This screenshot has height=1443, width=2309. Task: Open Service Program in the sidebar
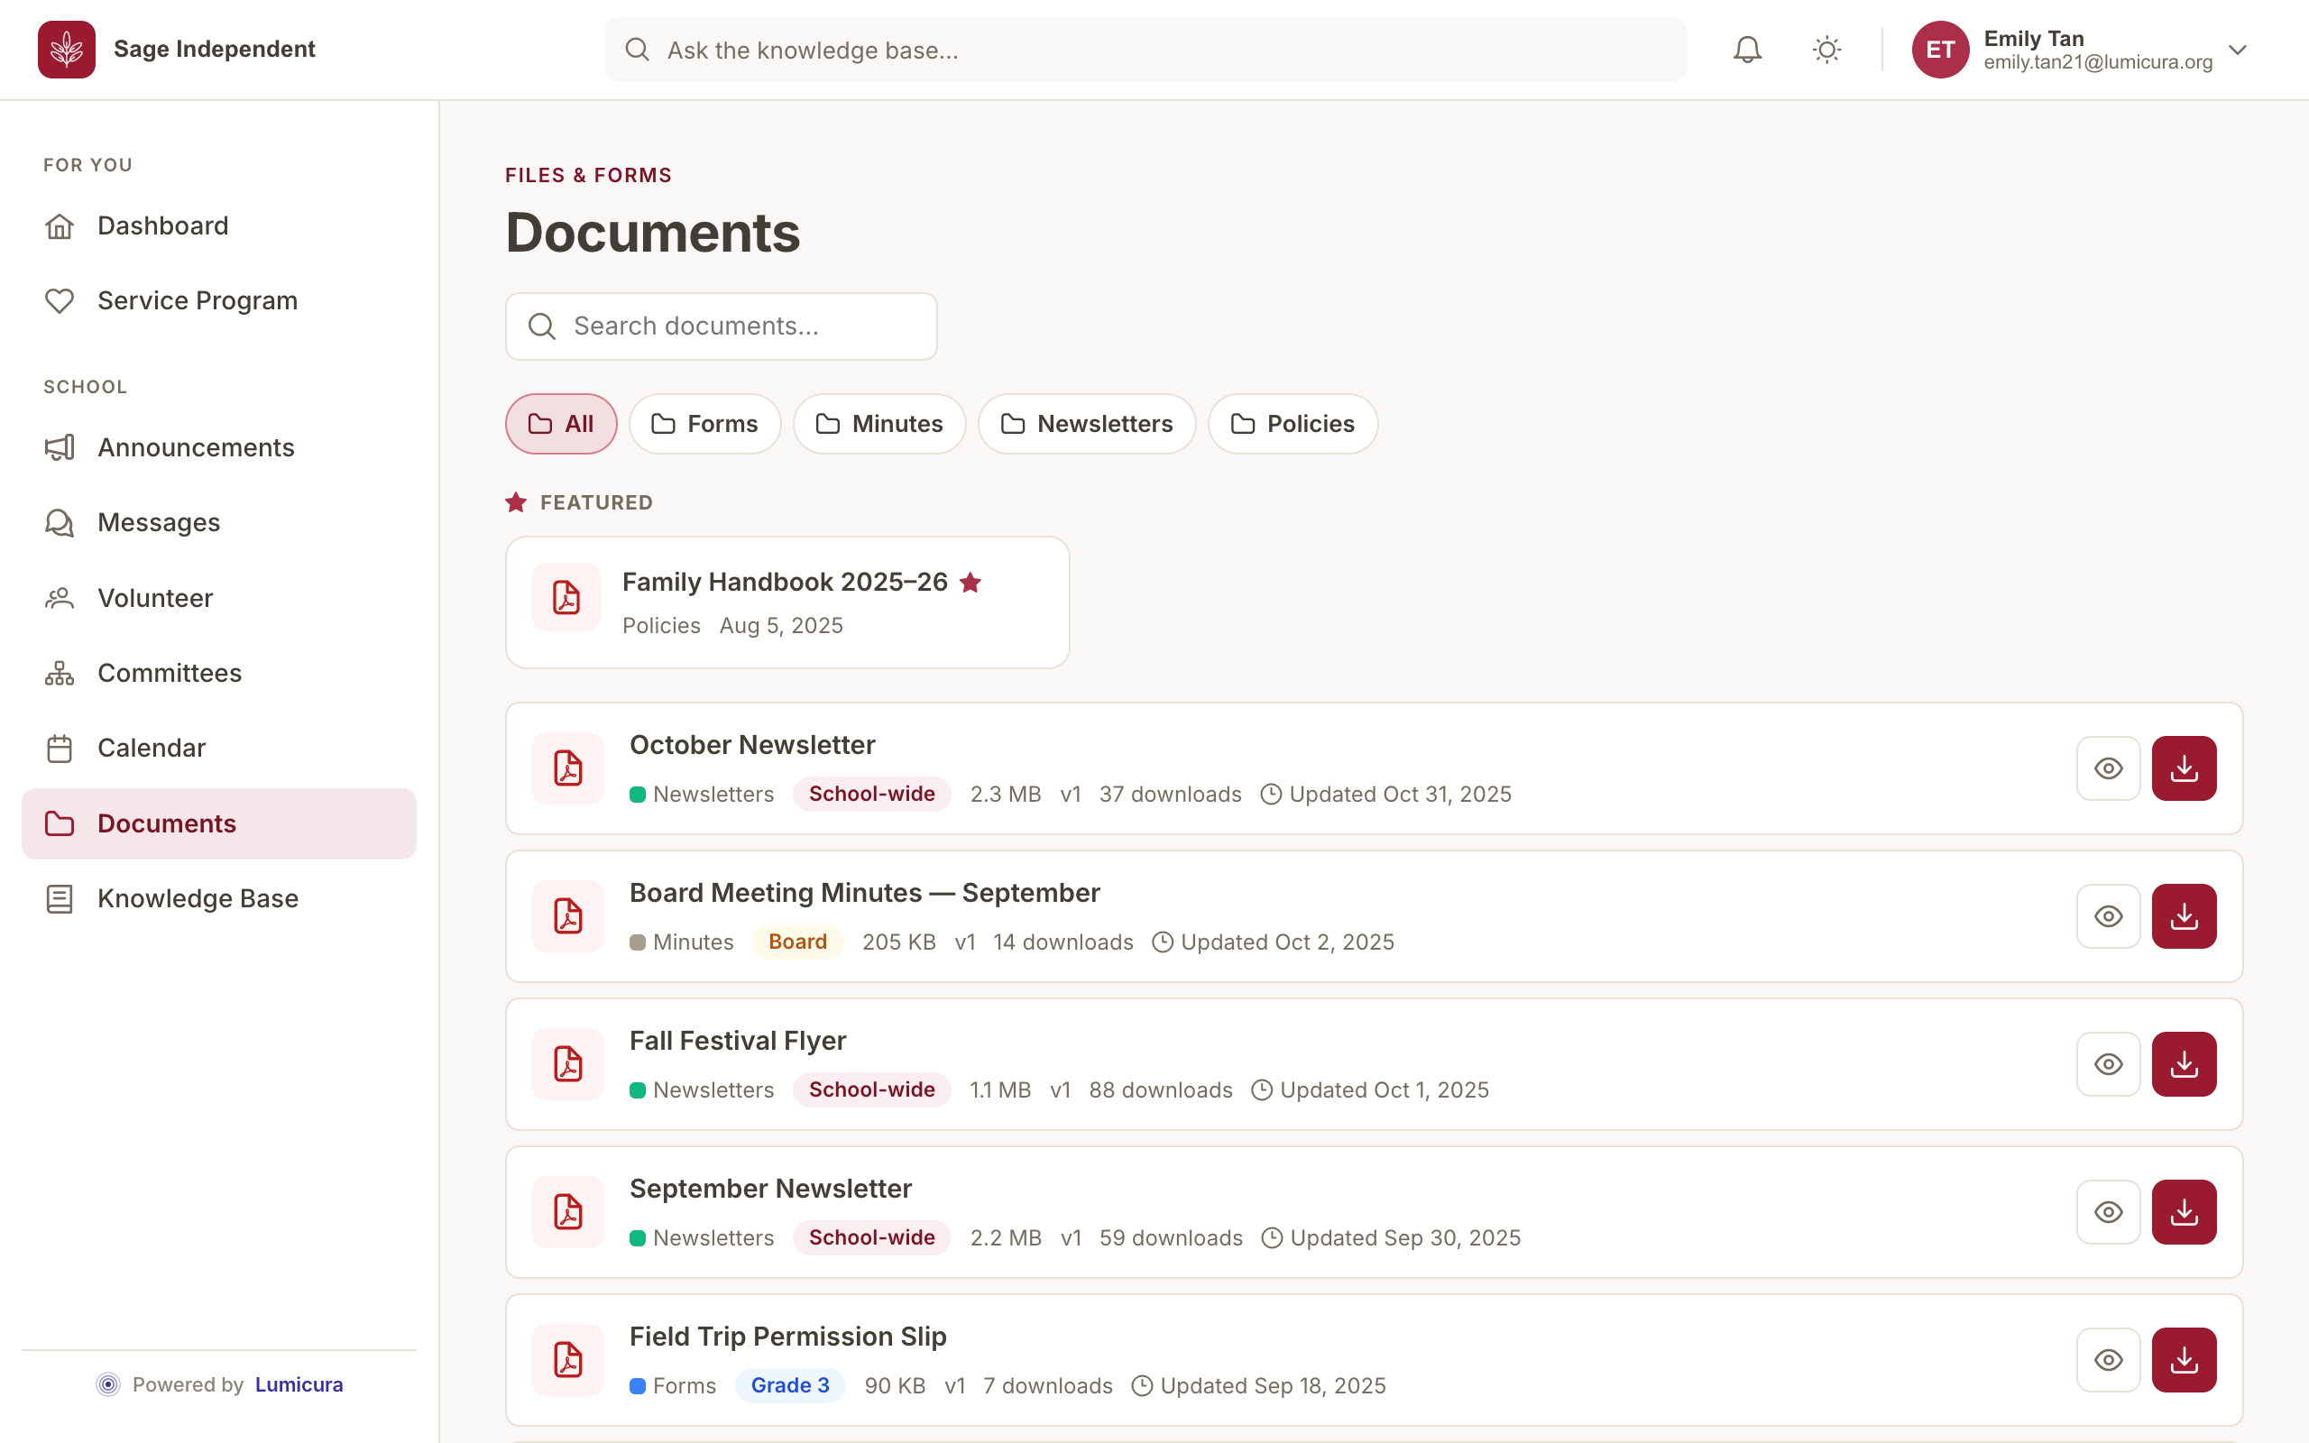coord(219,300)
